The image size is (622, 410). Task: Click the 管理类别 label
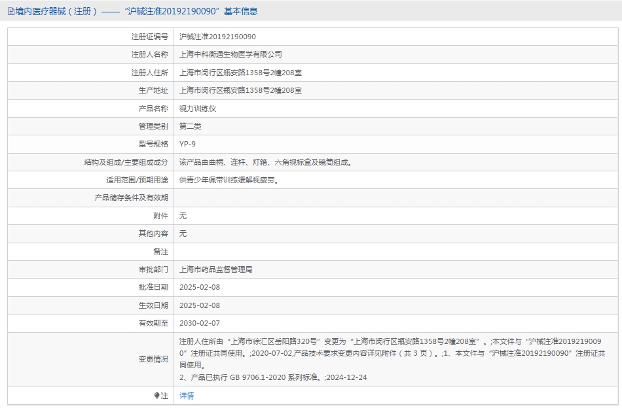(x=153, y=126)
